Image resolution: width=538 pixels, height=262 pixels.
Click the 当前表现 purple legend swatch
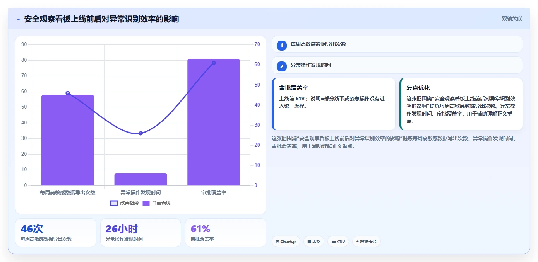(146, 203)
